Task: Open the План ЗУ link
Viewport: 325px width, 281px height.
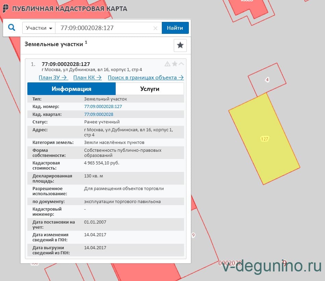Action: tap(53, 78)
